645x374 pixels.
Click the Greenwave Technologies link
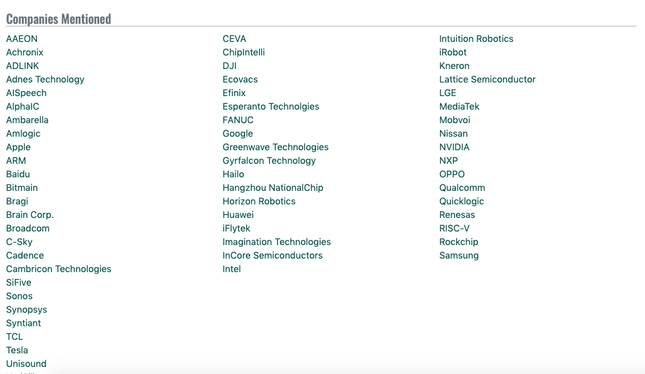275,147
